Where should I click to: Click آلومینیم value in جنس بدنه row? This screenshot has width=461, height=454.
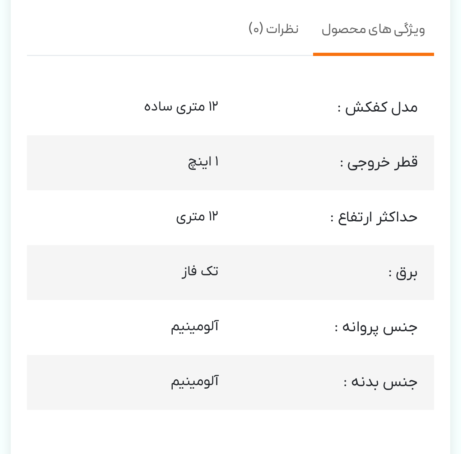(195, 381)
